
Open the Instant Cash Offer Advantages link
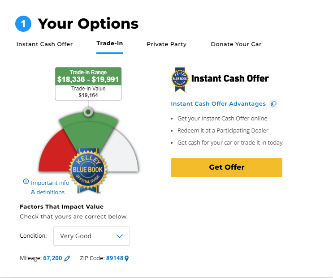218,104
